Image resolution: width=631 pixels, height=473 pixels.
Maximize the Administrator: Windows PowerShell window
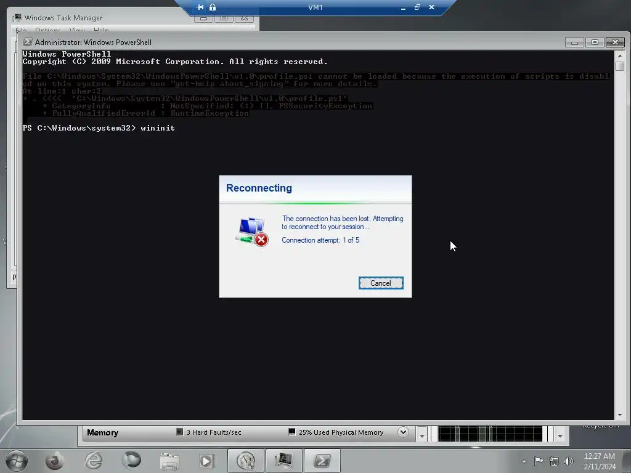(595, 42)
